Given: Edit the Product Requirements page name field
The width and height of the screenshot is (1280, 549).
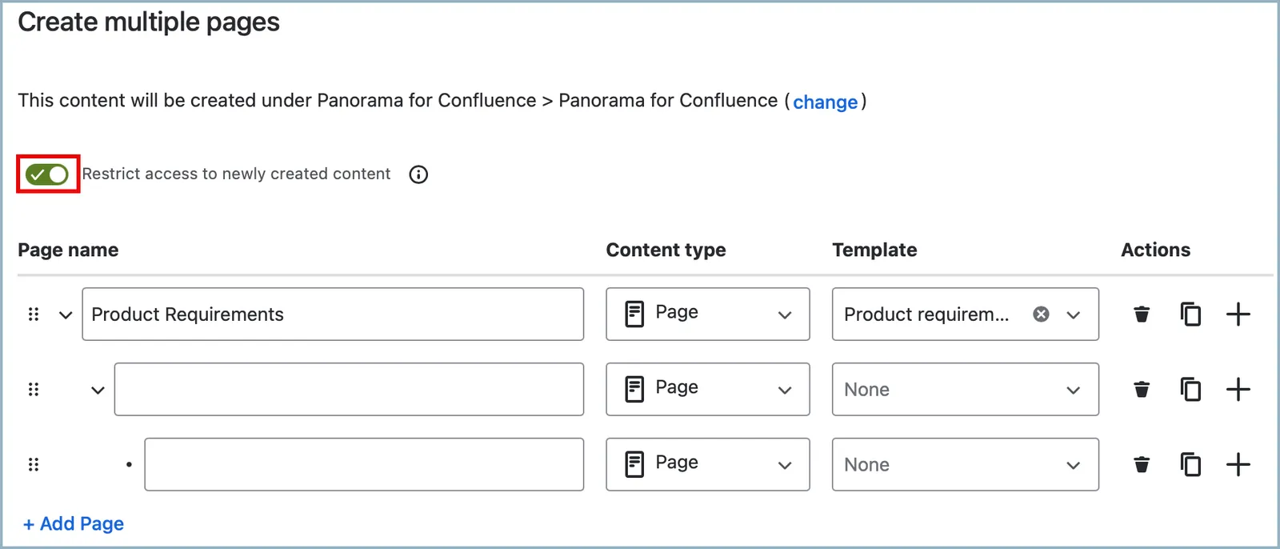Looking at the screenshot, I should (x=333, y=315).
